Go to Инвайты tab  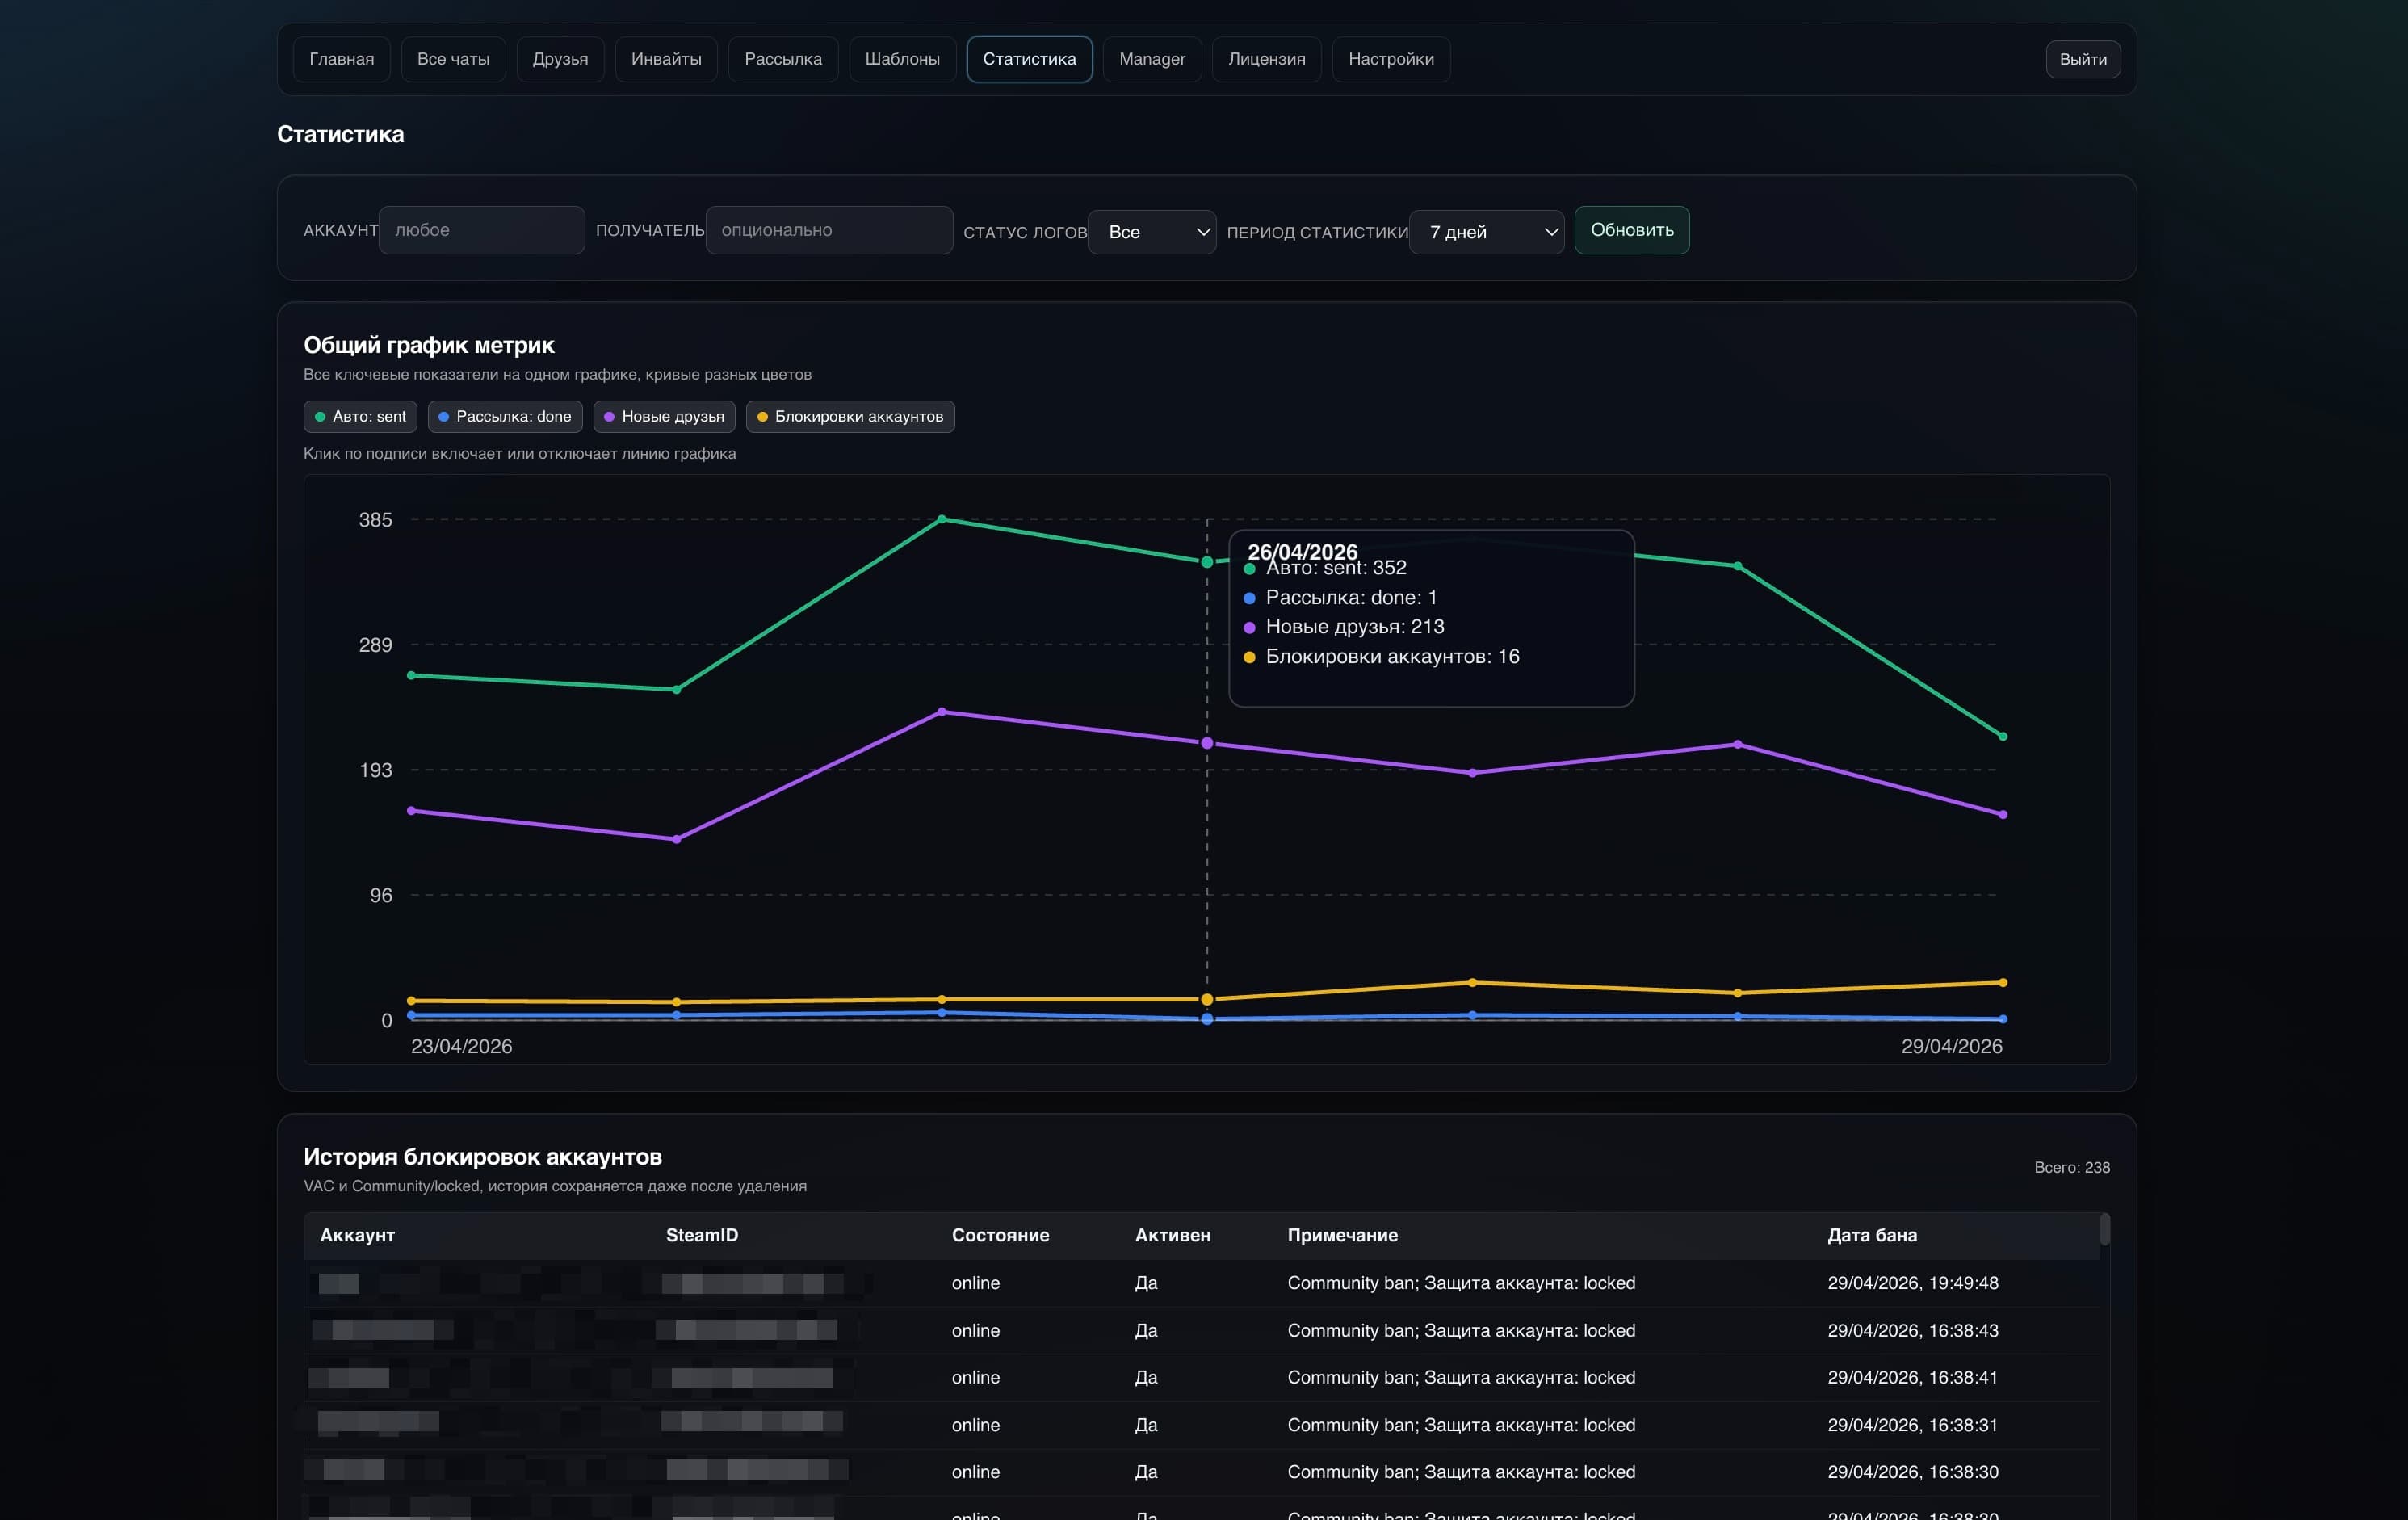click(666, 59)
